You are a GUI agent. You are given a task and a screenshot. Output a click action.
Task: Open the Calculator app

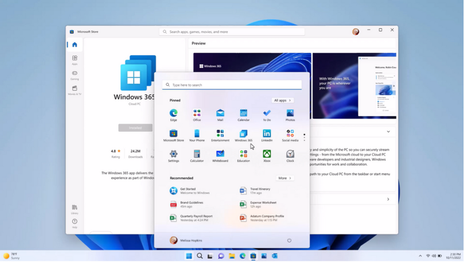click(197, 155)
